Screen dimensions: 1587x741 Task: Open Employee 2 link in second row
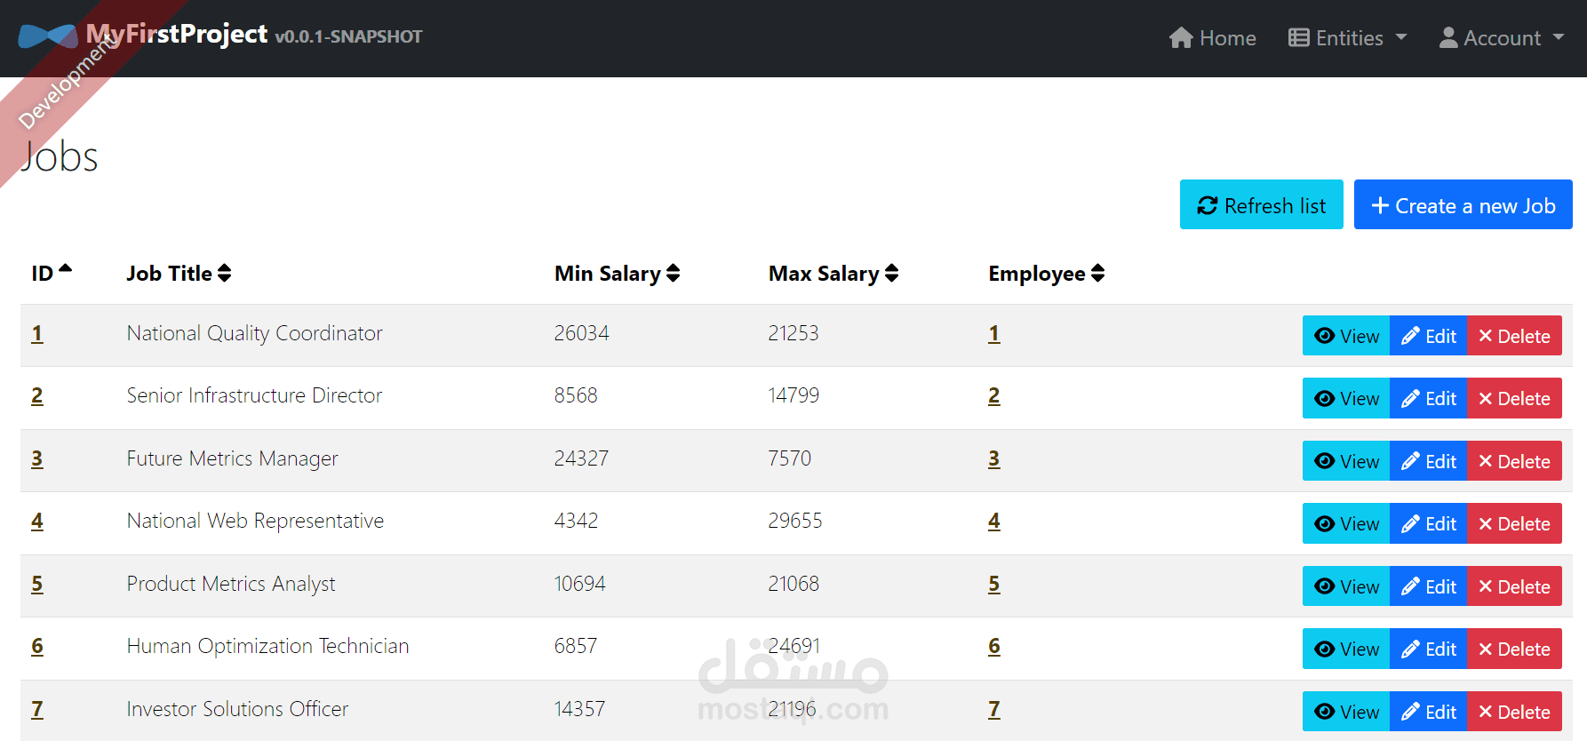(994, 395)
